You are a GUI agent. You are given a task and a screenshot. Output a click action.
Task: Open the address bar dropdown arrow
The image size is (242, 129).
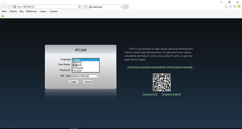(x=82, y=7)
